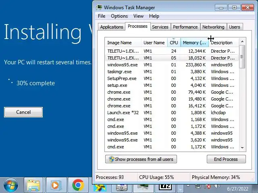This screenshot has width=258, height=193.
Task: Sort by Description column header
Action: 223,43
